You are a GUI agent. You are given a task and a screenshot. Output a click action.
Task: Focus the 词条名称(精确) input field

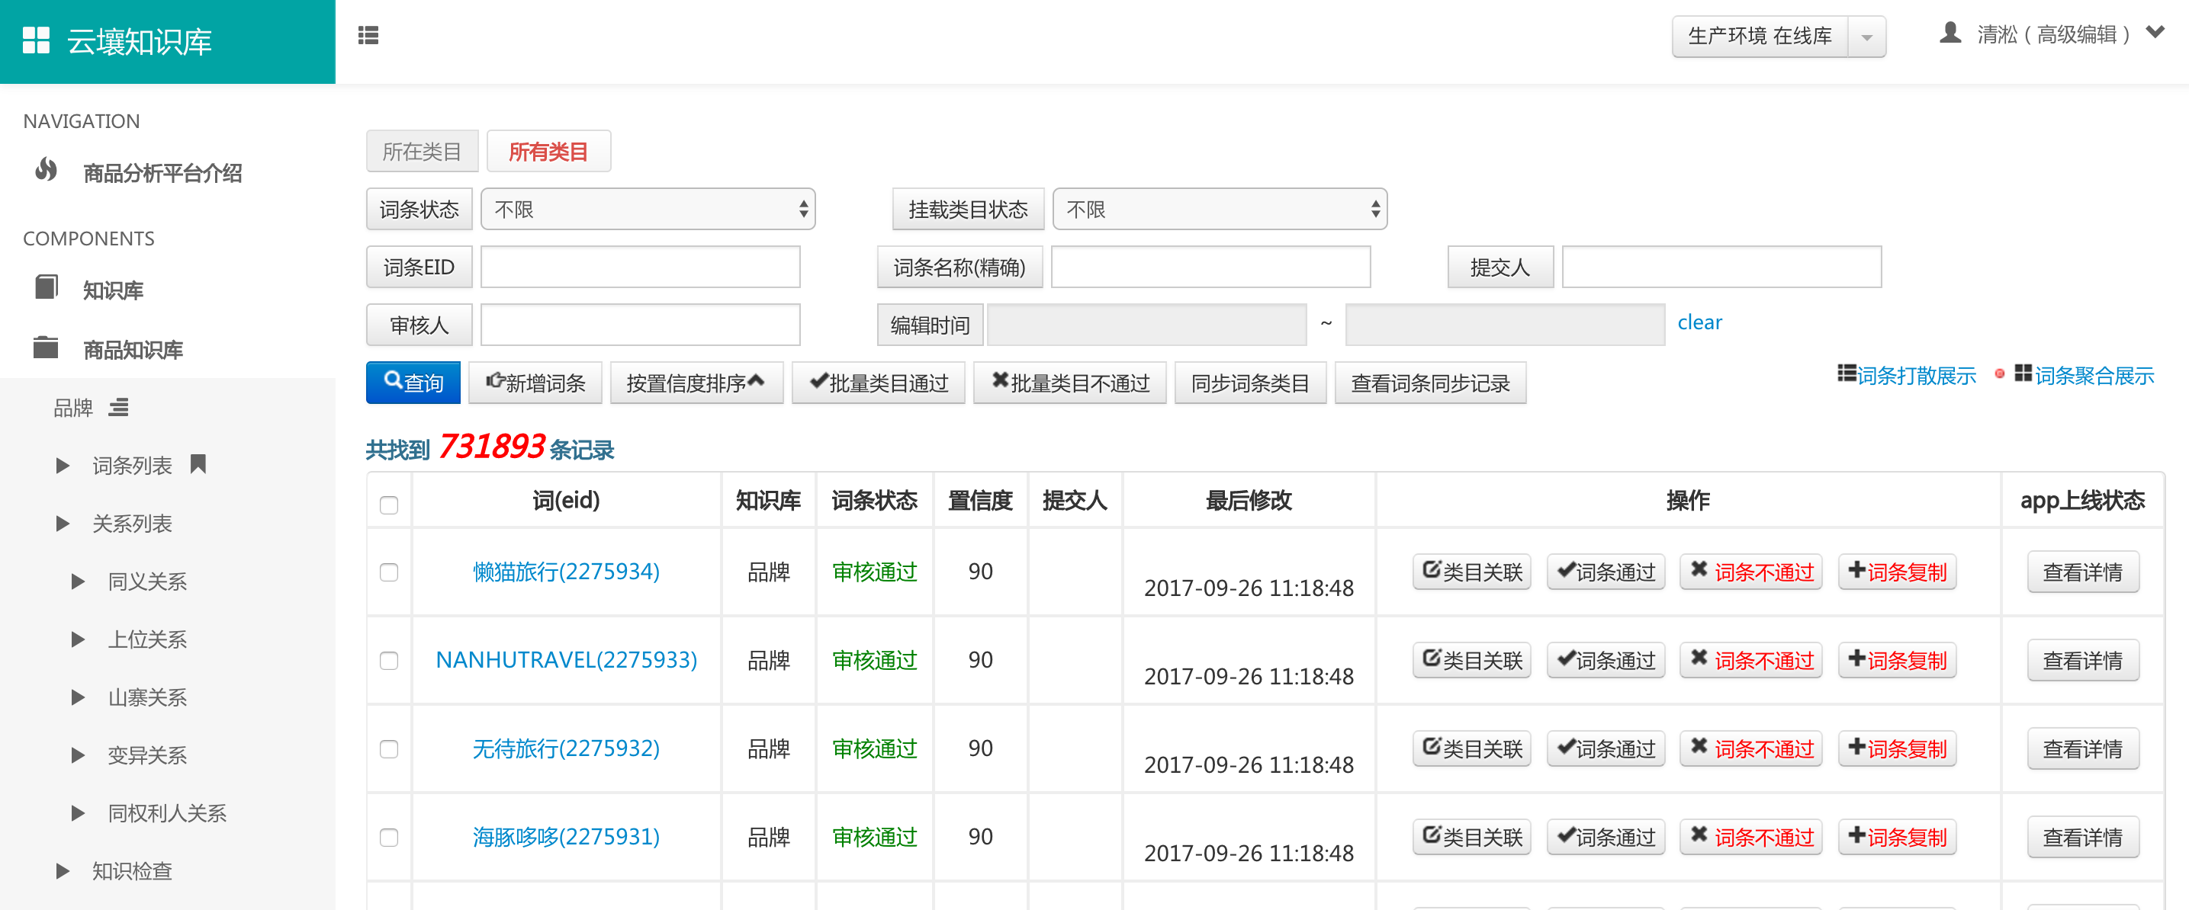point(1210,267)
